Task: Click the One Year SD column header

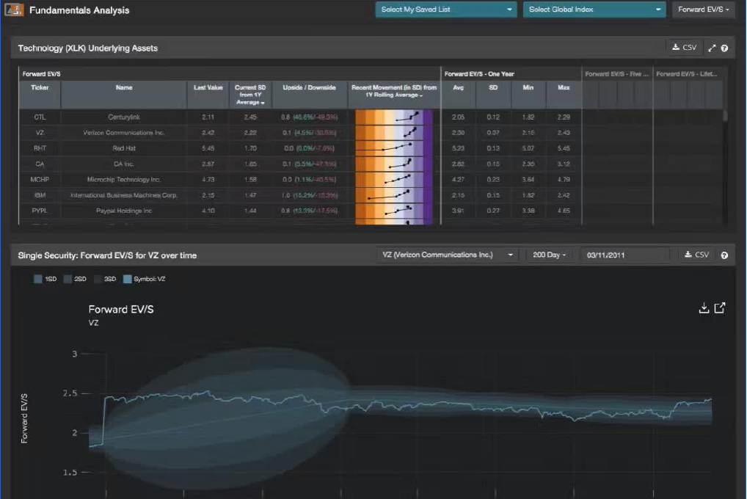Action: pos(493,95)
